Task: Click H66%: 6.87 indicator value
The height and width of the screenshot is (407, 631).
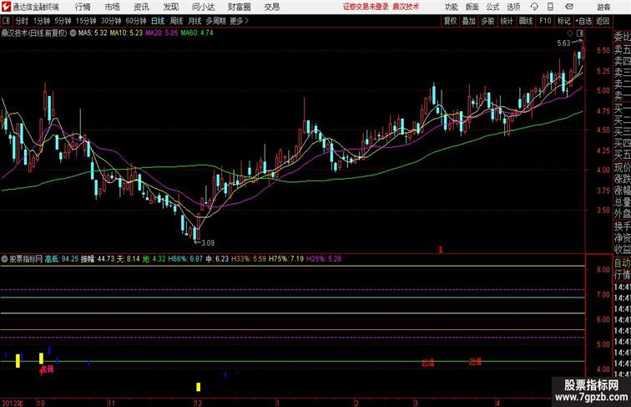Action: click(x=185, y=259)
